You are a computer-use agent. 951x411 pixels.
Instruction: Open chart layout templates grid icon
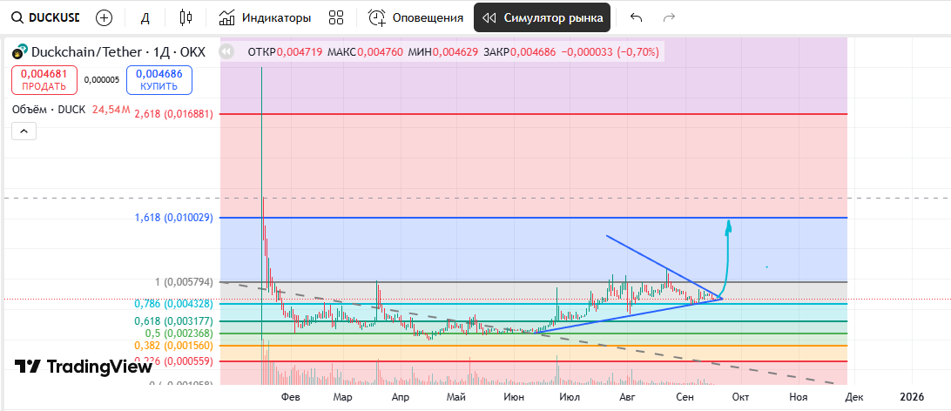pos(336,17)
